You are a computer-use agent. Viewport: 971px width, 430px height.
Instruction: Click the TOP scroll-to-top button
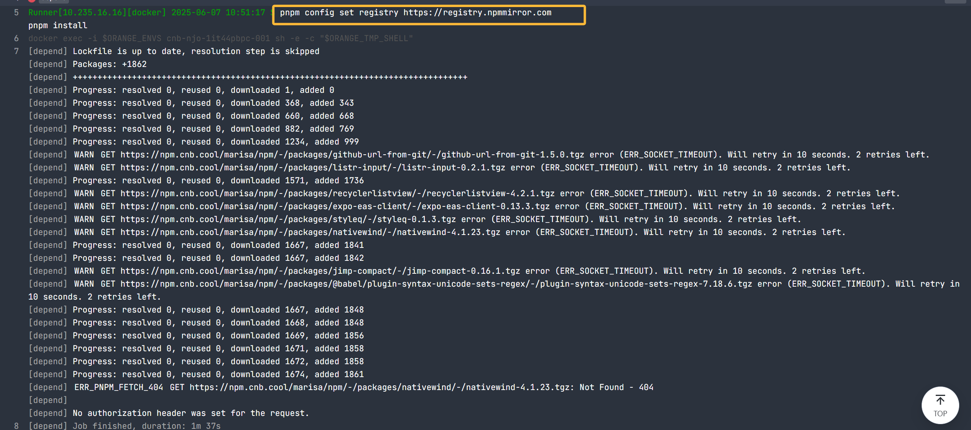point(940,405)
